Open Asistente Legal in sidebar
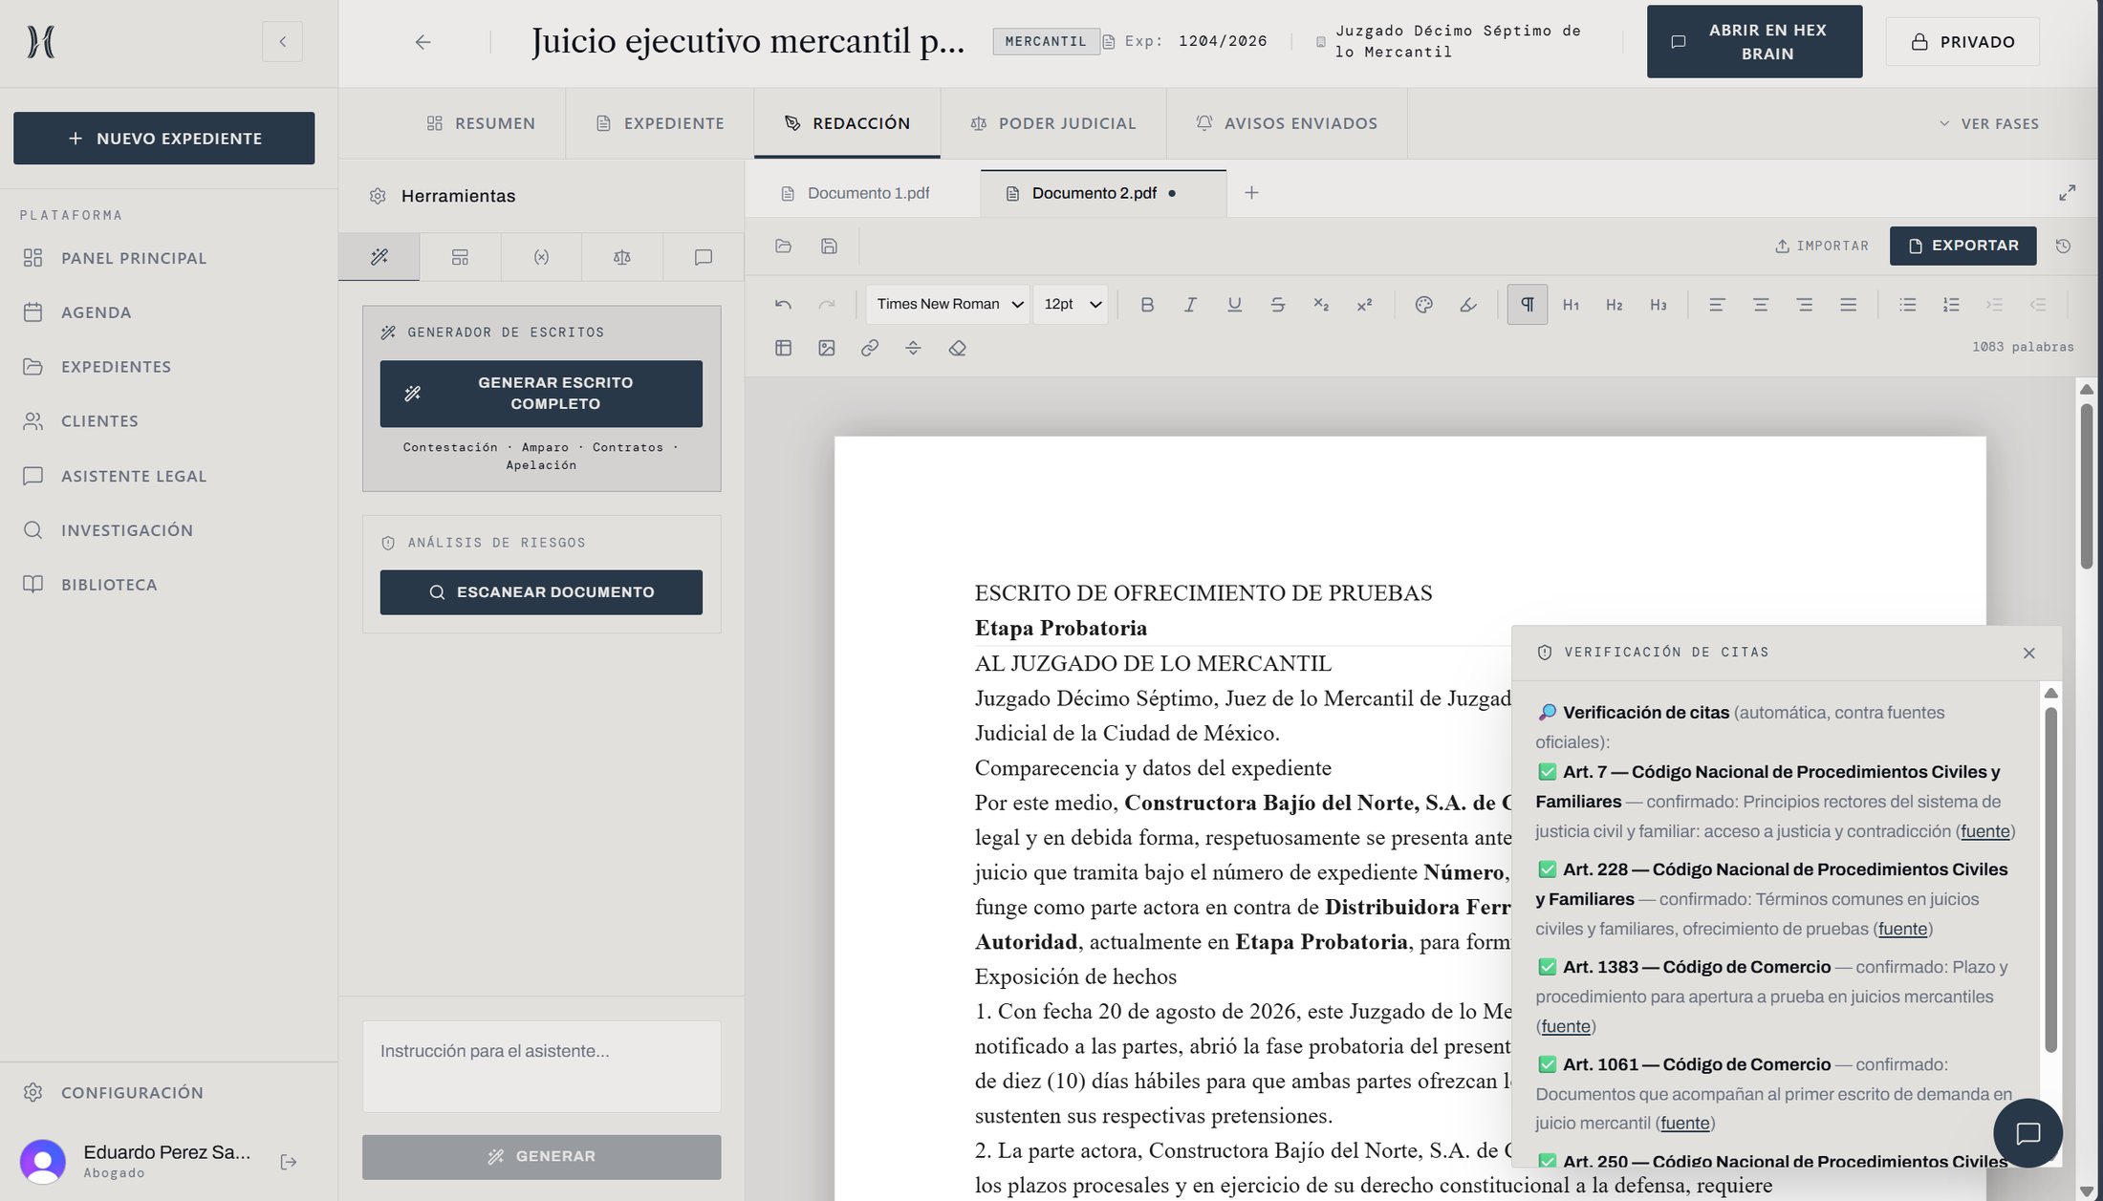Image resolution: width=2103 pixels, height=1201 pixels. [x=134, y=476]
